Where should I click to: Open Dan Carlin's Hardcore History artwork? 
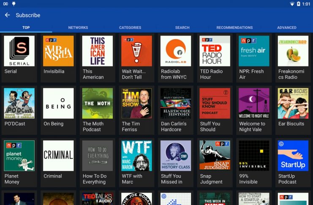176,103
